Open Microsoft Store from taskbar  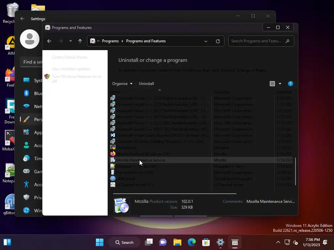click(206, 242)
